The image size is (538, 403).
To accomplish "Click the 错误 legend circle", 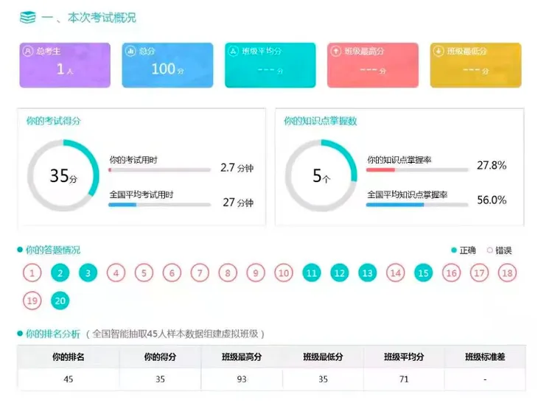I will tap(490, 250).
